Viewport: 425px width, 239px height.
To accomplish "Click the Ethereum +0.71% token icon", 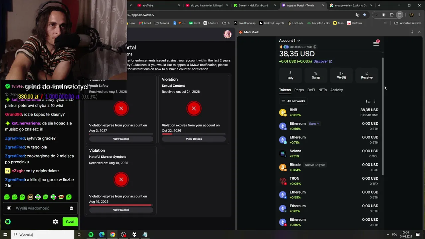I will 283,140.
